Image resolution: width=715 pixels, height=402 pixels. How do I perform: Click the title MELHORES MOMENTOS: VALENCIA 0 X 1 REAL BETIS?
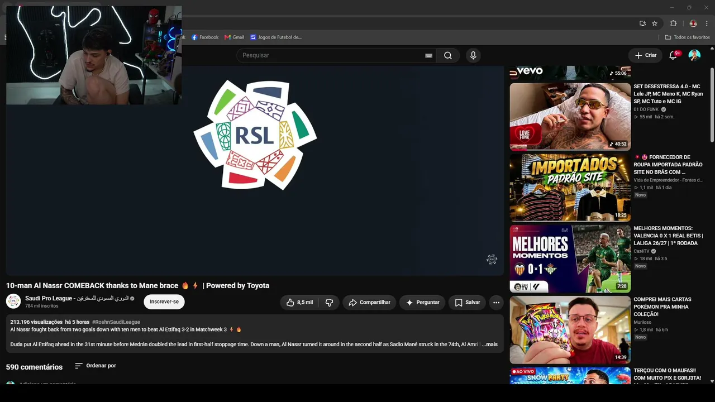[668, 236]
